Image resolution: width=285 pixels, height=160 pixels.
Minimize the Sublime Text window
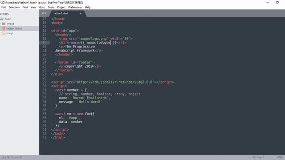tap(268, 2)
